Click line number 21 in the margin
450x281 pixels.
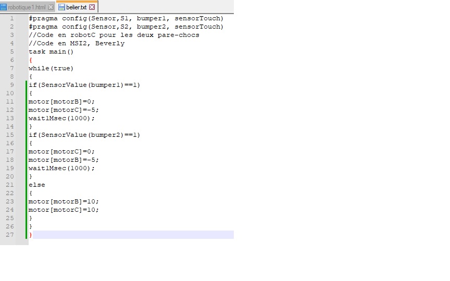(x=10, y=185)
